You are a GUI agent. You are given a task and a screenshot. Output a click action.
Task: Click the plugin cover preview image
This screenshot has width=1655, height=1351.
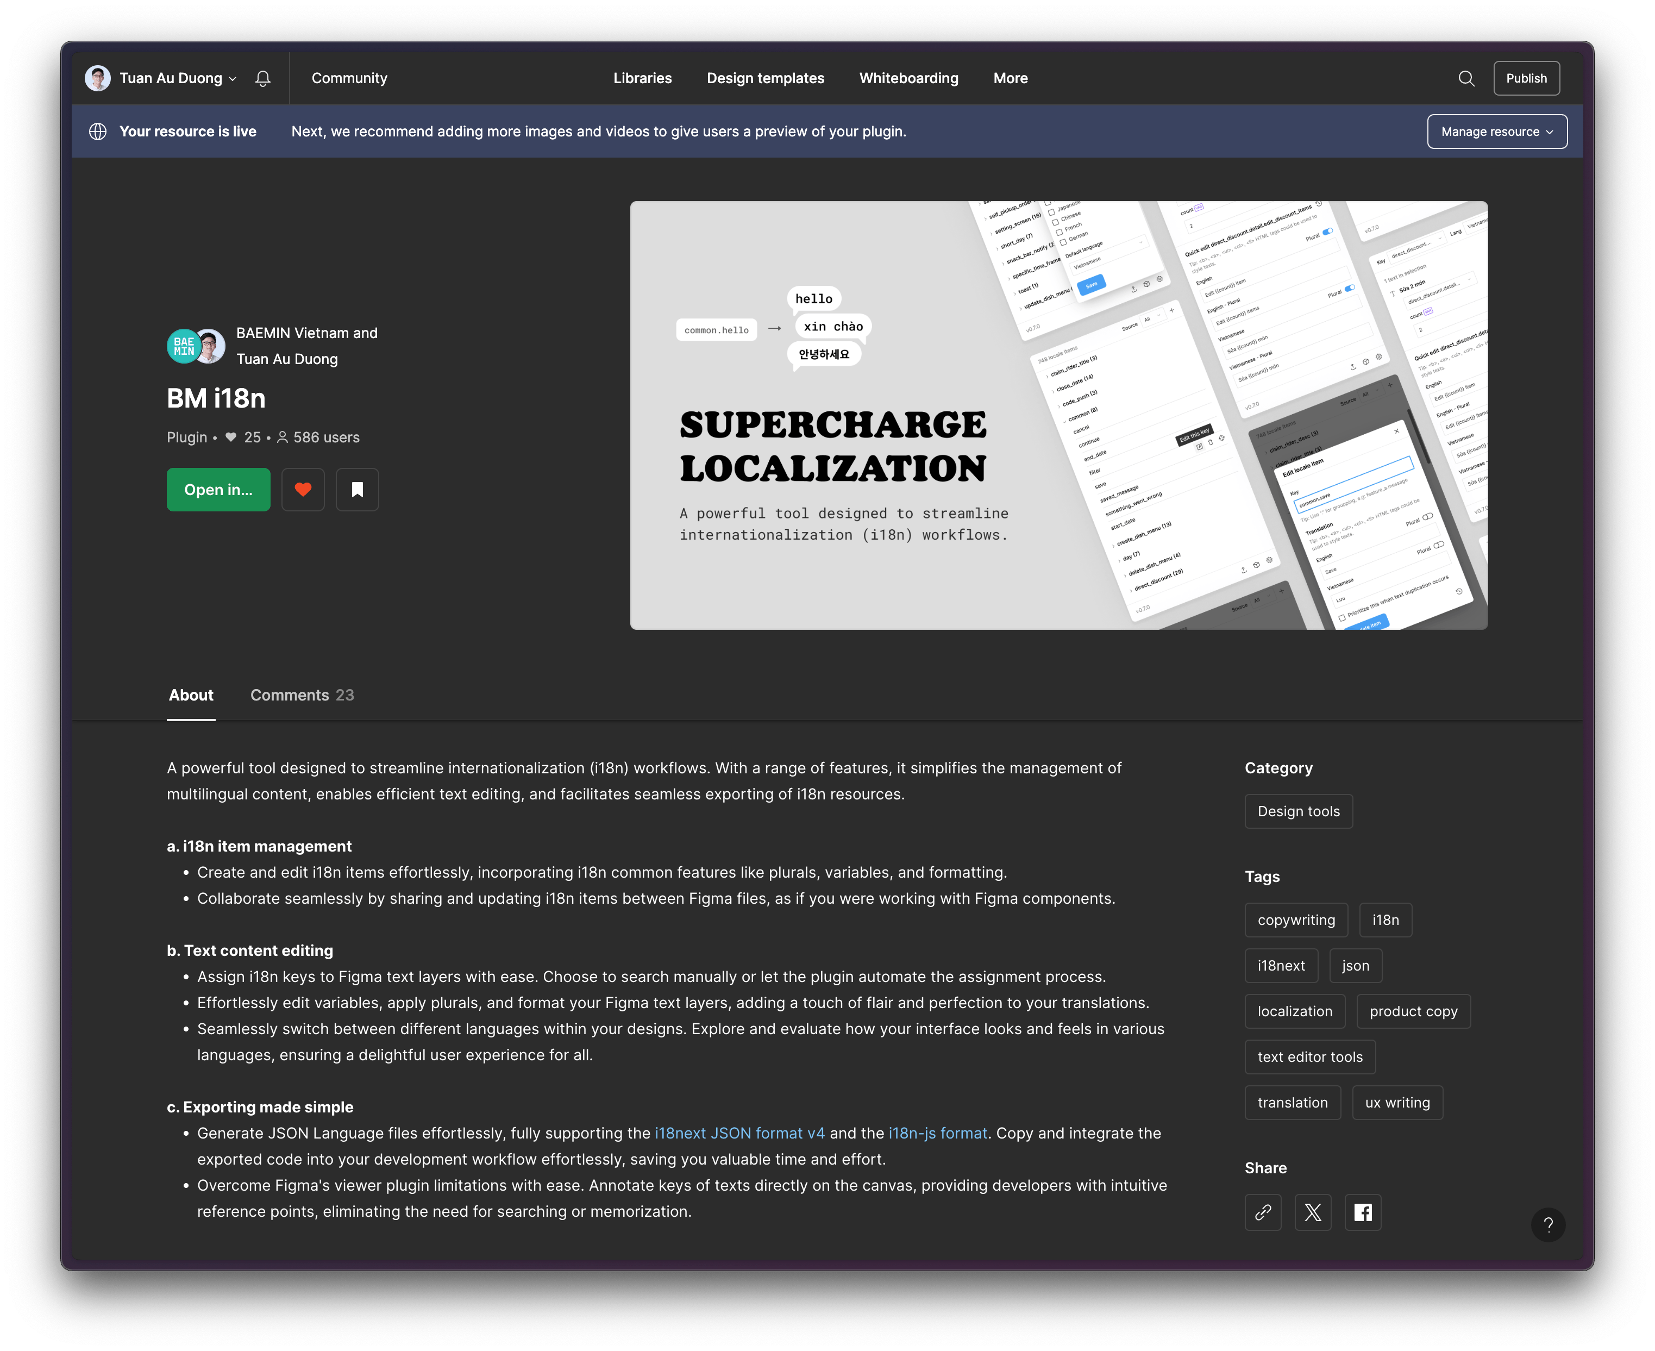click(1058, 416)
